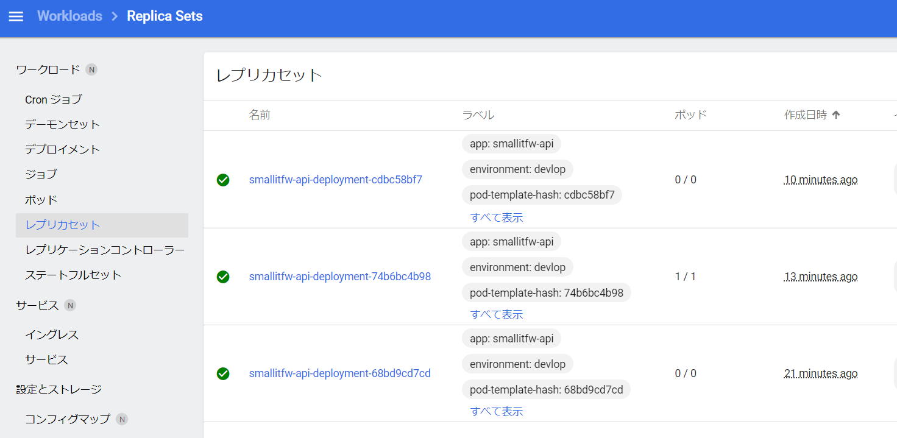Click green status icon for cdbc58bf7 replica set

click(x=223, y=180)
